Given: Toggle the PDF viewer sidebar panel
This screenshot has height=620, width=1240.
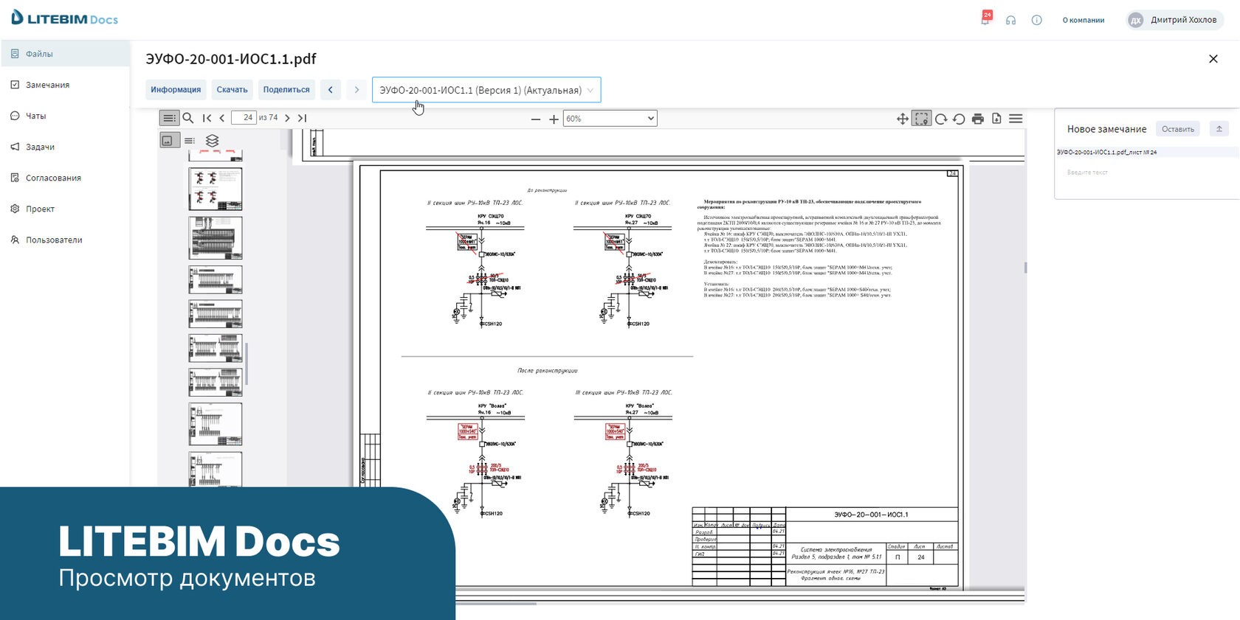Looking at the screenshot, I should point(169,118).
